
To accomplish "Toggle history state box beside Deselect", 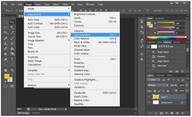I will pos(148,57).
